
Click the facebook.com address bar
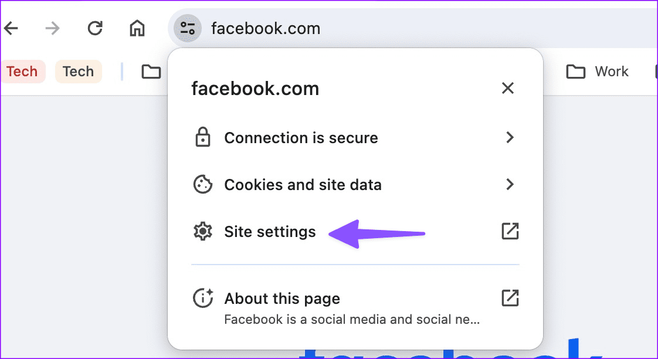(266, 28)
